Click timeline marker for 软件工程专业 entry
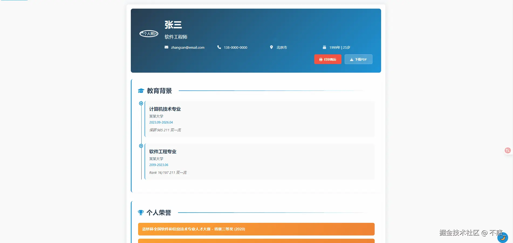 point(141,146)
